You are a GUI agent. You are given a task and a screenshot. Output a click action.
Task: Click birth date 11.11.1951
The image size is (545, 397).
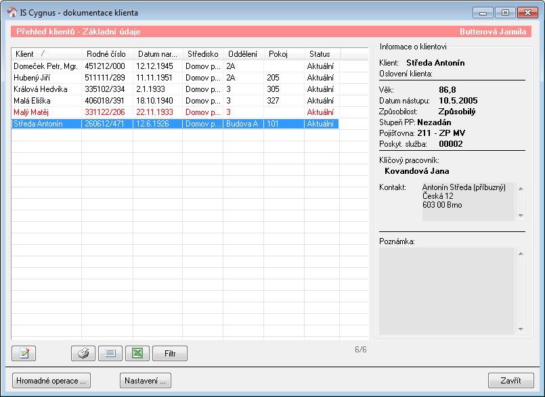154,78
